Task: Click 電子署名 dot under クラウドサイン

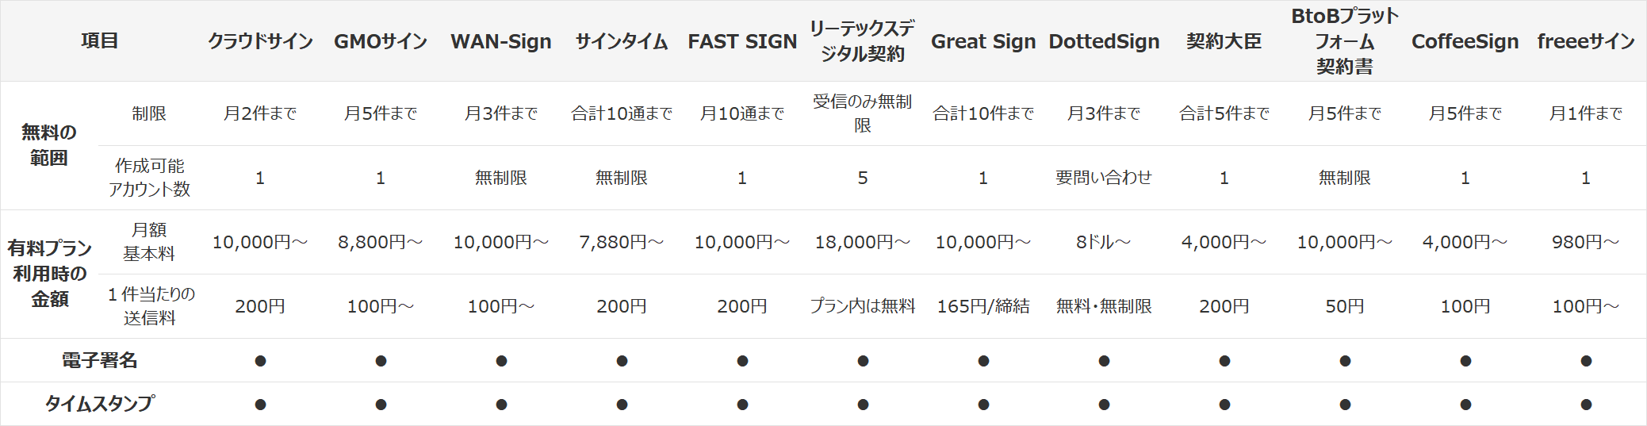Action: pos(260,361)
